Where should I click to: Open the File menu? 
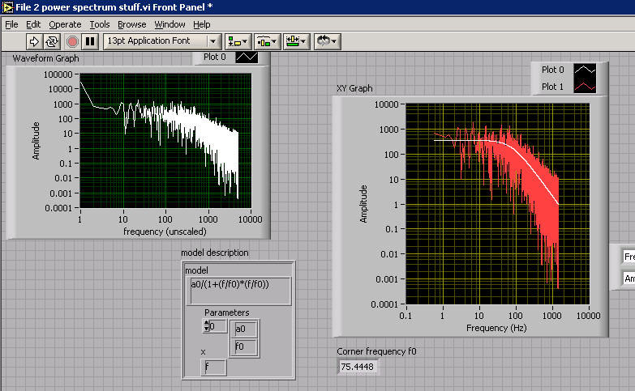pos(11,24)
